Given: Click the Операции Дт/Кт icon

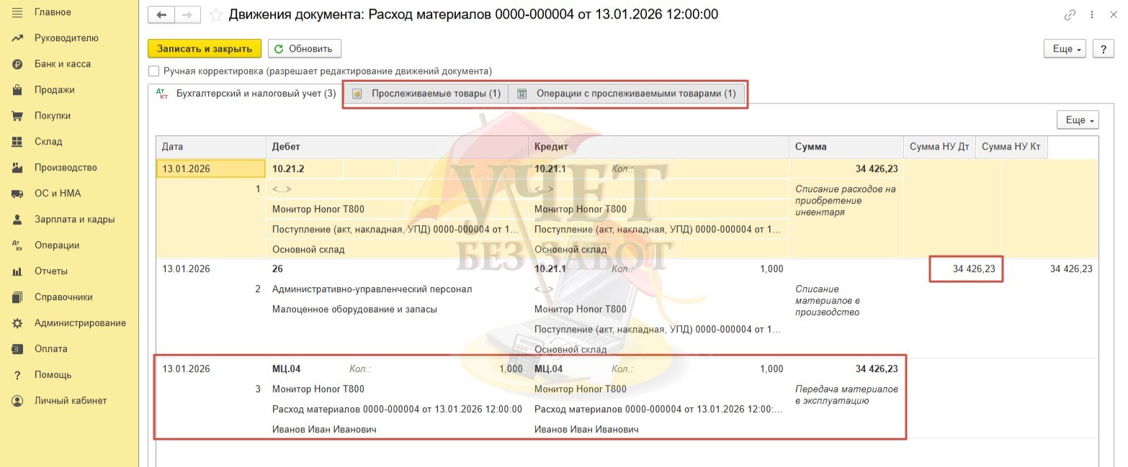Looking at the screenshot, I should coord(18,245).
